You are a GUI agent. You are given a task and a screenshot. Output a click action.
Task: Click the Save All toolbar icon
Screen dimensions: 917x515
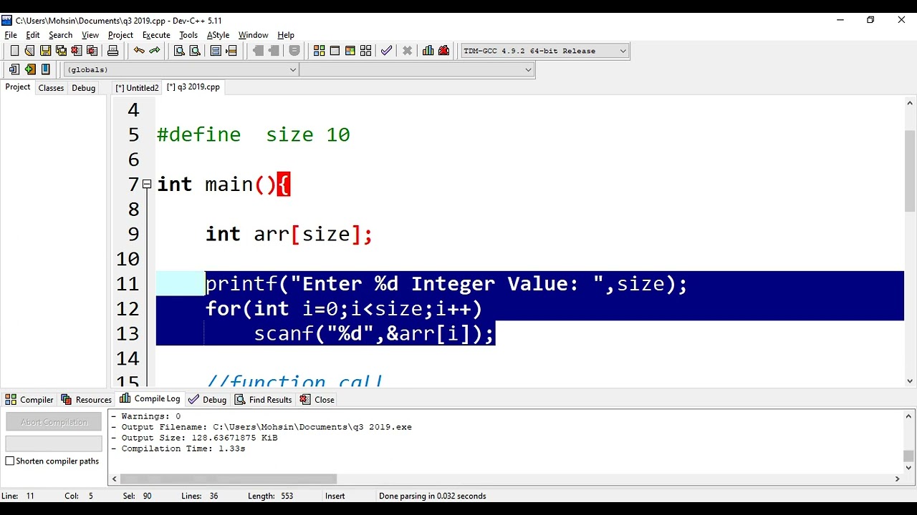coord(61,51)
